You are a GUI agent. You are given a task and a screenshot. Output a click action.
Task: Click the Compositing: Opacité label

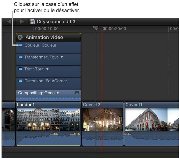(39, 93)
